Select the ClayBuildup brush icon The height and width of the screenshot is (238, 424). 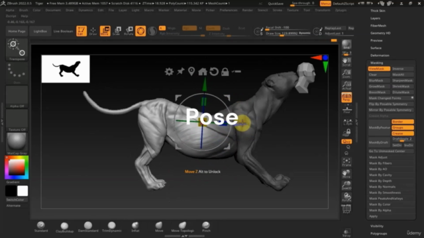(x=64, y=227)
